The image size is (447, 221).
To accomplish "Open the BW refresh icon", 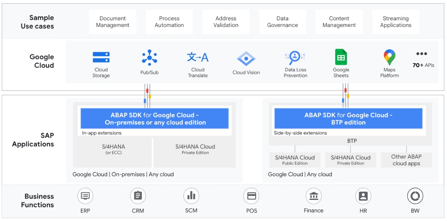I will (x=415, y=197).
